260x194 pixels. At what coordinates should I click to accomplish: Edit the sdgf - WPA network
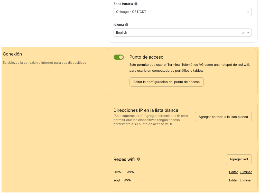point(233,180)
